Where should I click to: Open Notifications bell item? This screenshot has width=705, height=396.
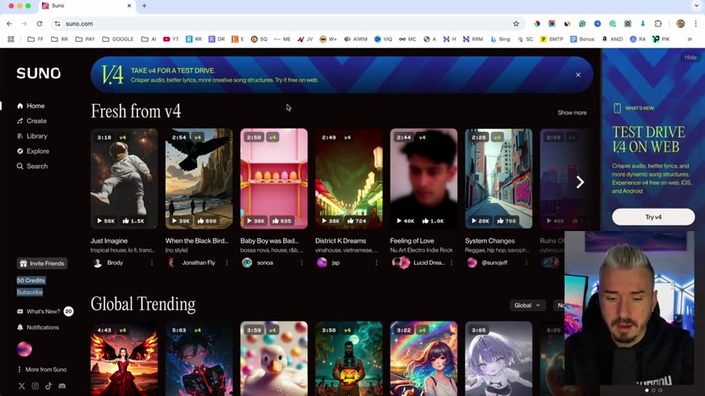click(38, 328)
